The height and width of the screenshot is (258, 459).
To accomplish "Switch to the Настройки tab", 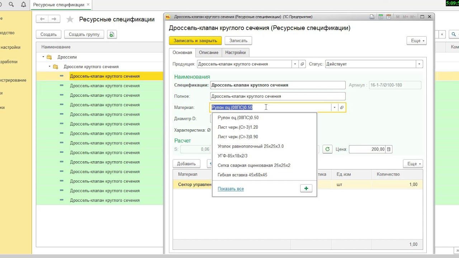I will 235,52.
